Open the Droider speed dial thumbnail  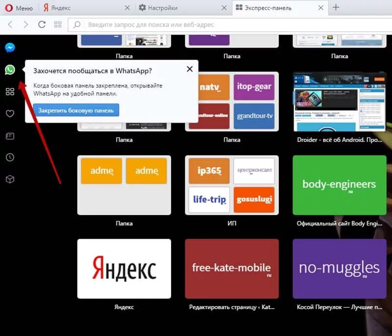point(340,102)
